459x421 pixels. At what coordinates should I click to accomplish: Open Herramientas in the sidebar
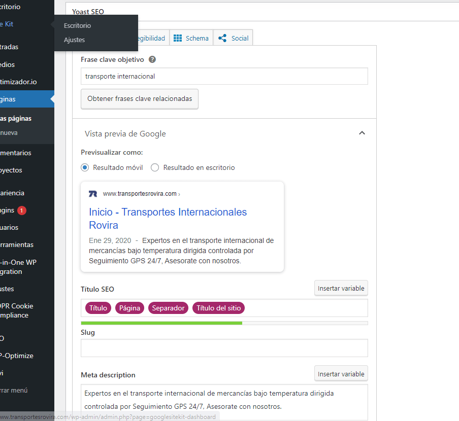click(x=27, y=244)
